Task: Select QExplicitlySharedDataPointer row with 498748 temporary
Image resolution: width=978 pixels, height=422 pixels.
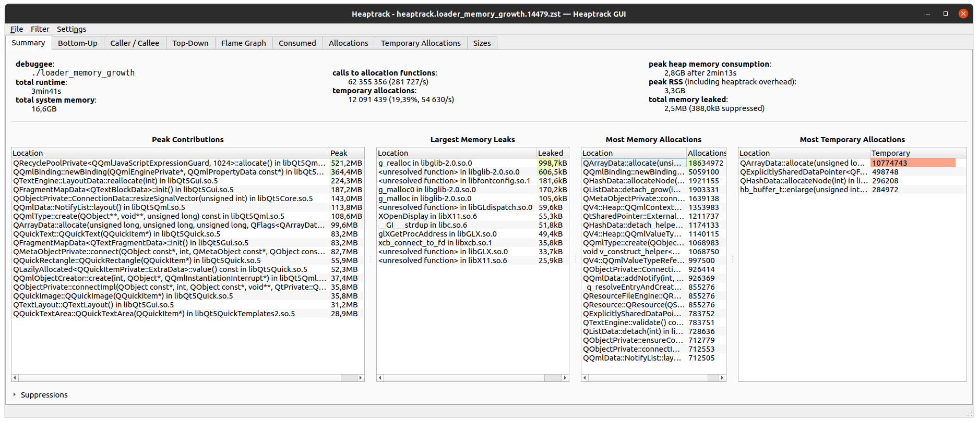Action: click(852, 172)
